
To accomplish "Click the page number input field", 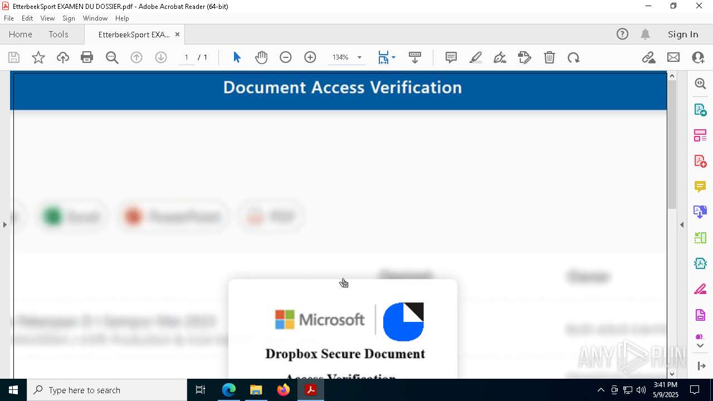I will 186,57.
